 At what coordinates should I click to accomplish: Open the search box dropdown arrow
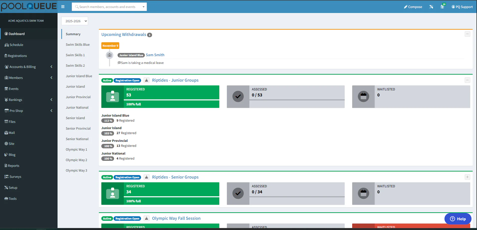(144, 7)
